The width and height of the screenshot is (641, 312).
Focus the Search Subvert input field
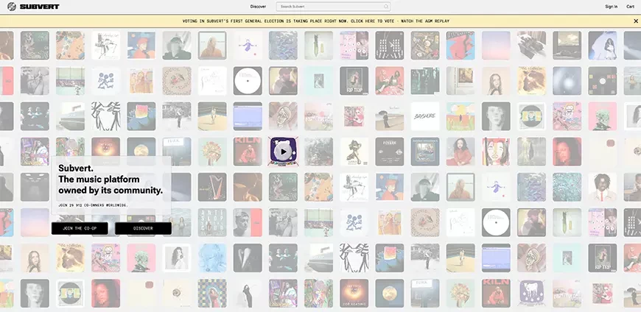click(333, 7)
